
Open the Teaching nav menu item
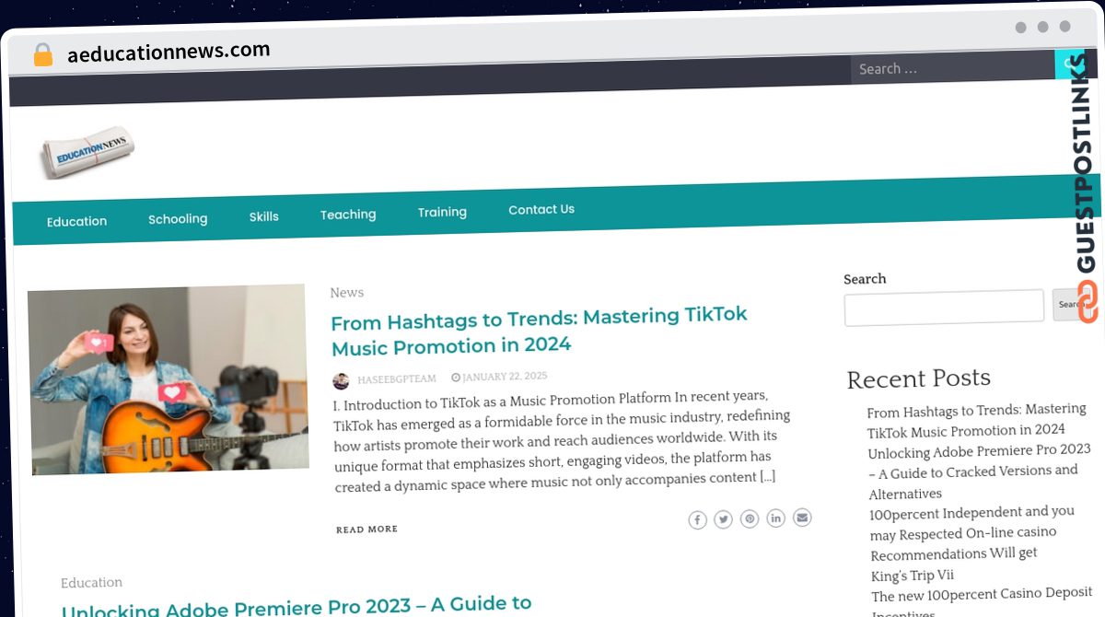[348, 215]
